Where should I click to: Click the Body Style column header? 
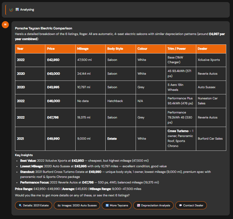coord(121,49)
